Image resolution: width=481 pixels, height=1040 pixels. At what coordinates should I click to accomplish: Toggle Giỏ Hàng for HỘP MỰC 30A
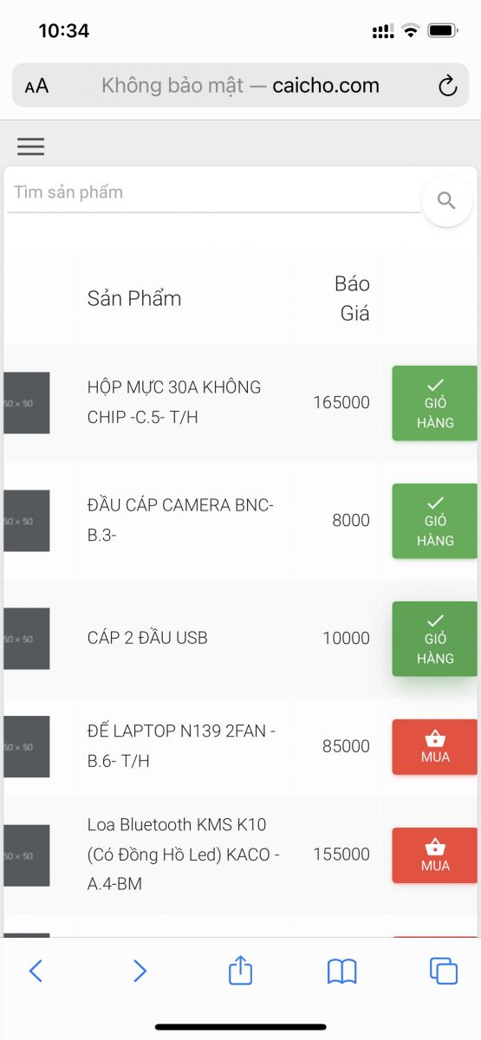(435, 403)
